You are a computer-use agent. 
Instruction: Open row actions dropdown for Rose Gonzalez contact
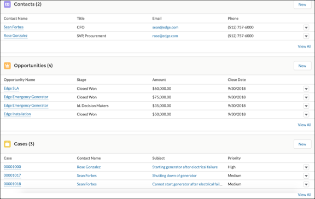pyautogui.click(x=306, y=36)
